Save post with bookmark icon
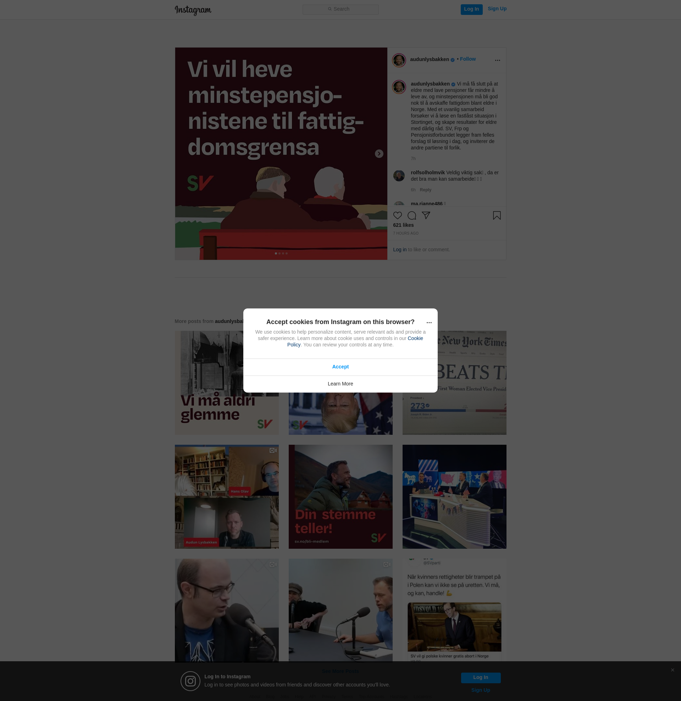 497,215
